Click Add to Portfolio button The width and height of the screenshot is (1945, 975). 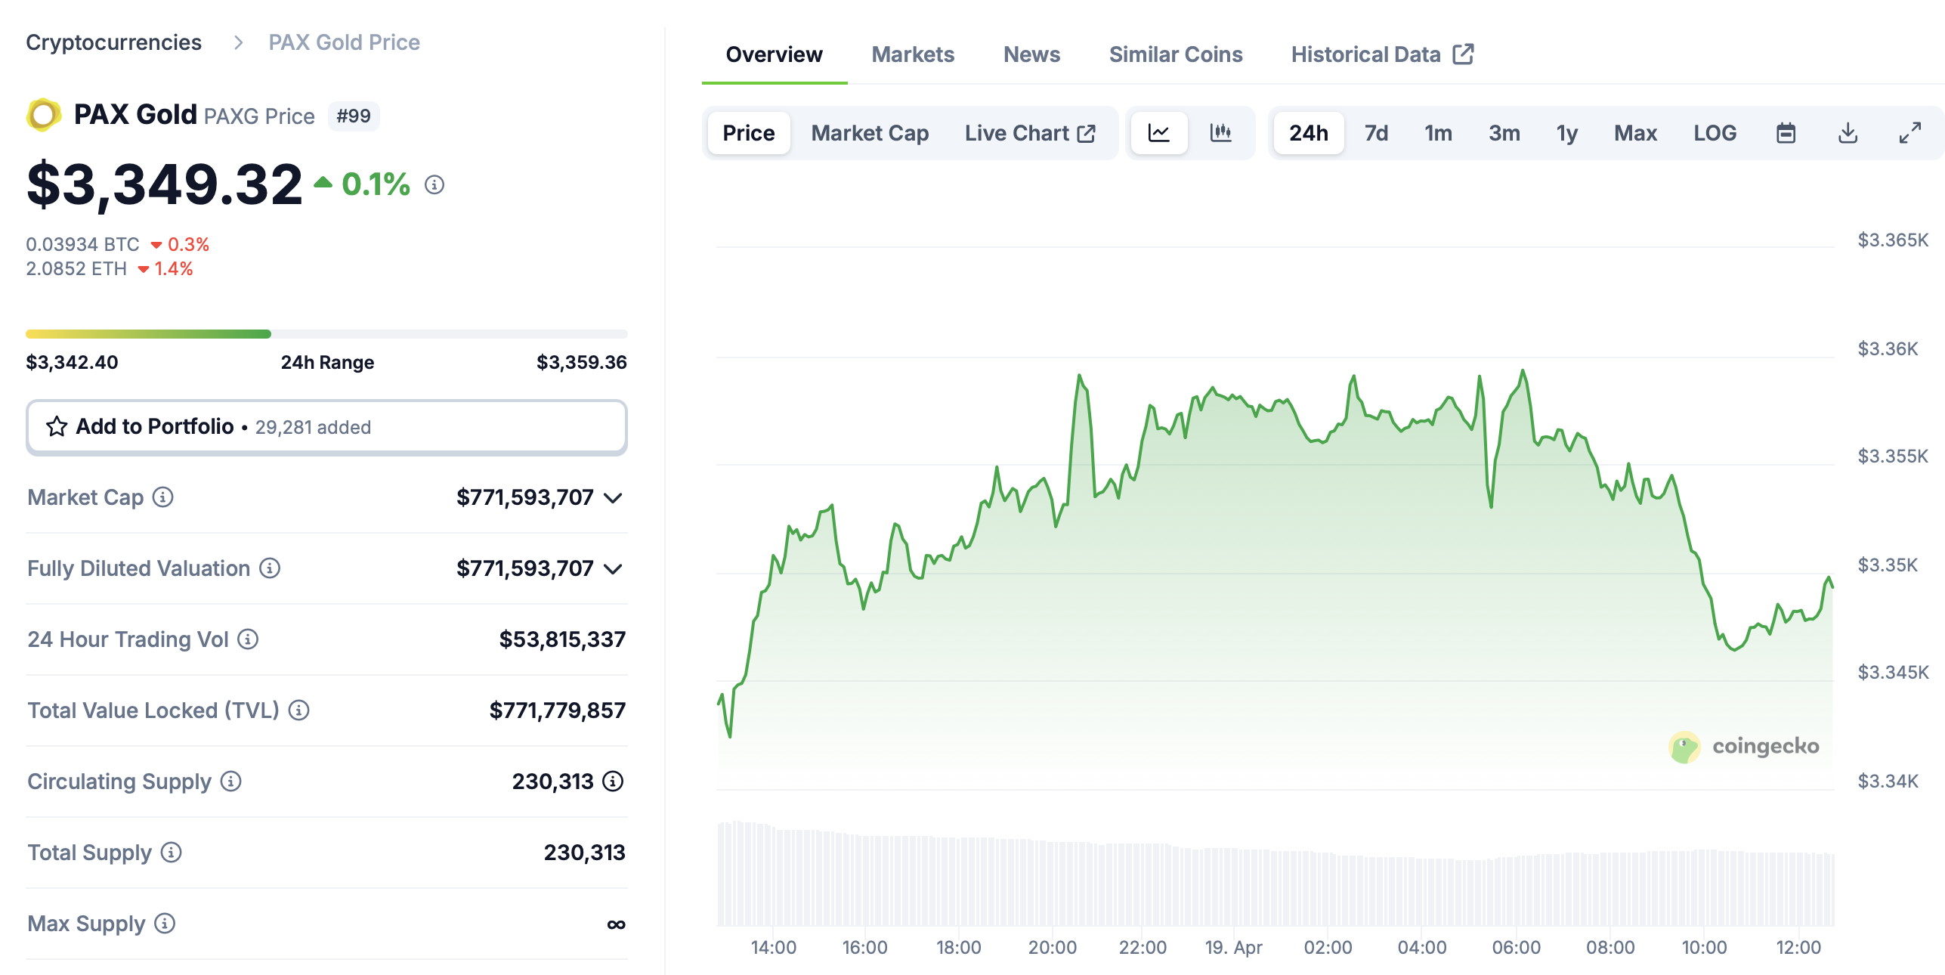tap(326, 427)
